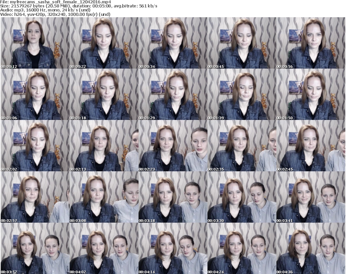This screenshot has height=274, width=346.
Task: View the 00:04:24 preview frame
Action: [242, 248]
